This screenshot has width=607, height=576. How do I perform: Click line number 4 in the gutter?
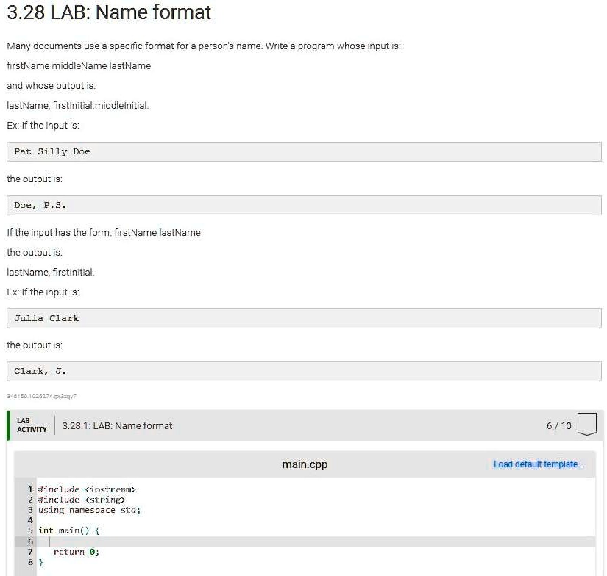(x=30, y=520)
